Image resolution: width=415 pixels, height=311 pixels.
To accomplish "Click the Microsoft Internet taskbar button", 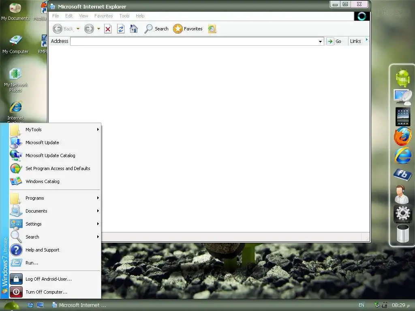I will point(79,305).
